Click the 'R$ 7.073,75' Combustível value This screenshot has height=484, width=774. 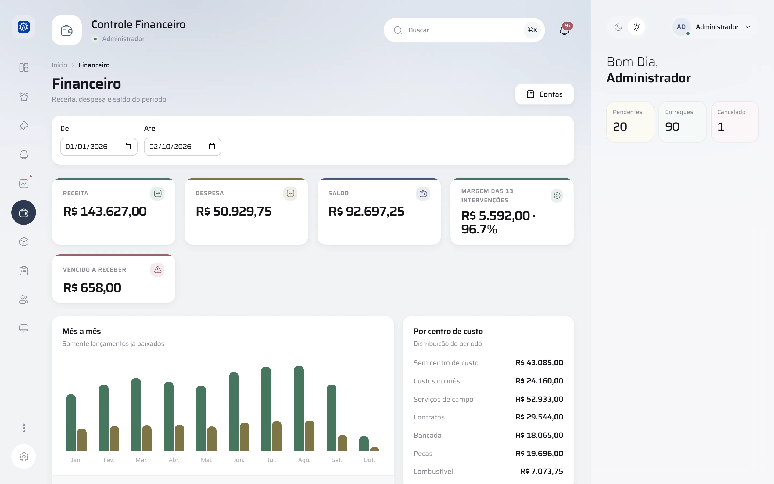click(542, 471)
